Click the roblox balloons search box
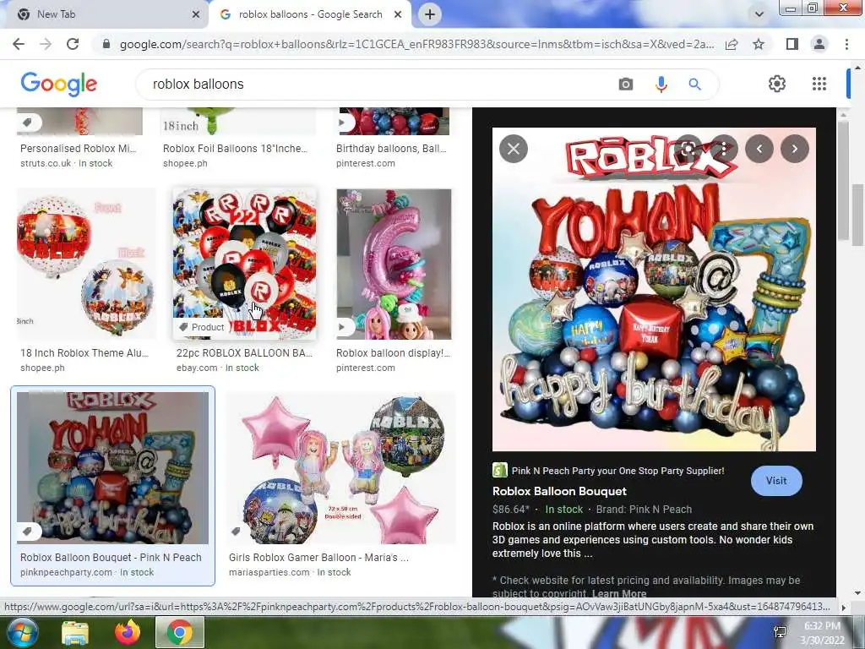865x649 pixels. (381, 84)
